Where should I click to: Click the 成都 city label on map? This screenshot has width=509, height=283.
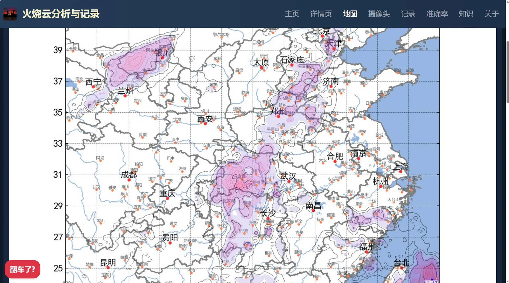click(129, 175)
